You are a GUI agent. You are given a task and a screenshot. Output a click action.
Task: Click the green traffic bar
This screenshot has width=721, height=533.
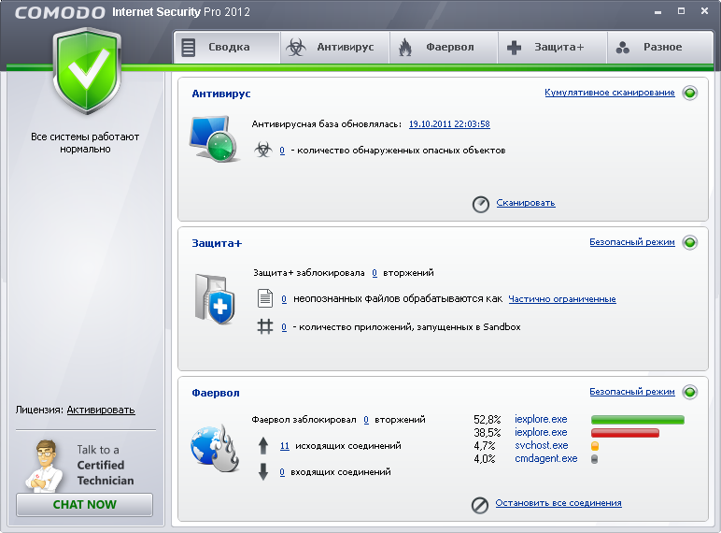click(637, 420)
